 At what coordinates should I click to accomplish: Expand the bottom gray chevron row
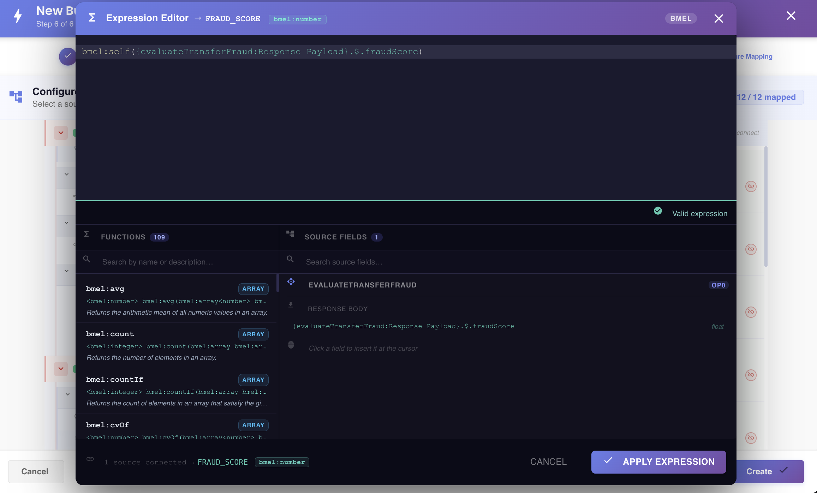coord(67,394)
